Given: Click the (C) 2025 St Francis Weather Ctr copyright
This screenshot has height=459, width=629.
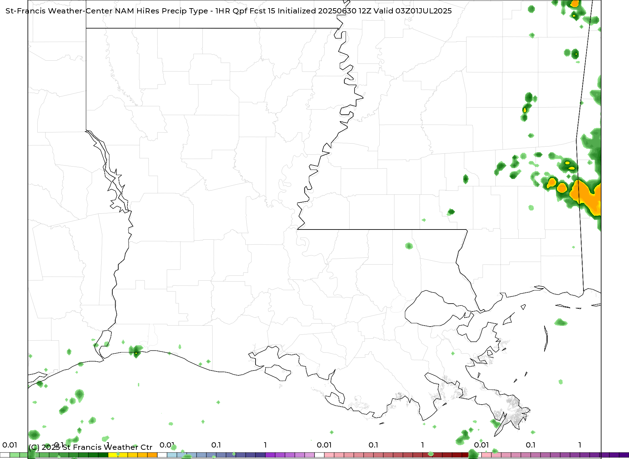Looking at the screenshot, I should coord(90,447).
